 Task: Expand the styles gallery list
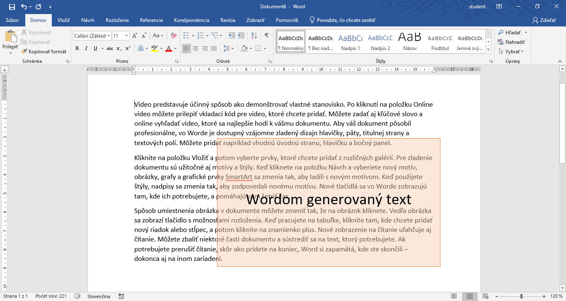tap(489, 50)
